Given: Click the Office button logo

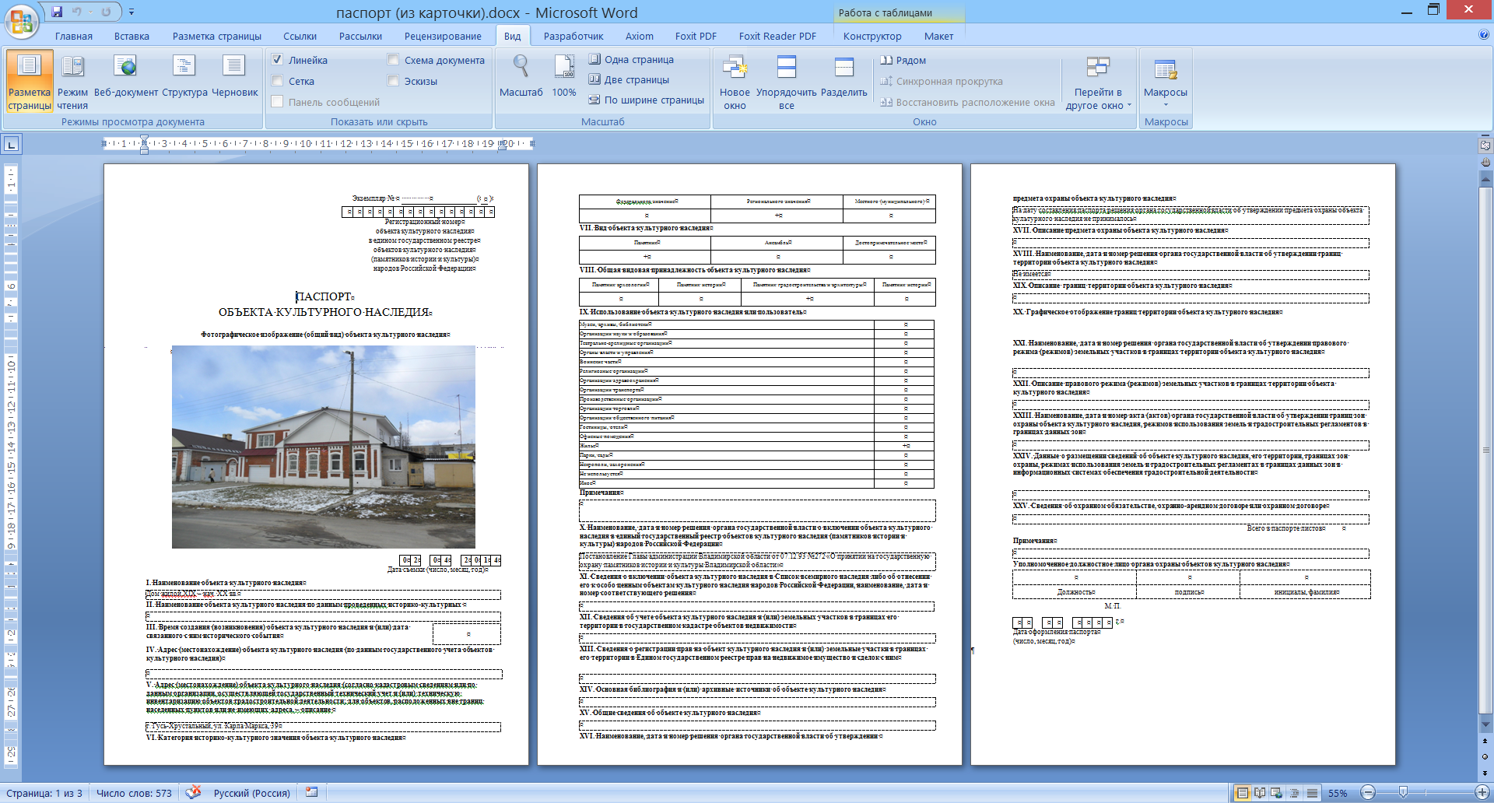Looking at the screenshot, I should coord(22,21).
